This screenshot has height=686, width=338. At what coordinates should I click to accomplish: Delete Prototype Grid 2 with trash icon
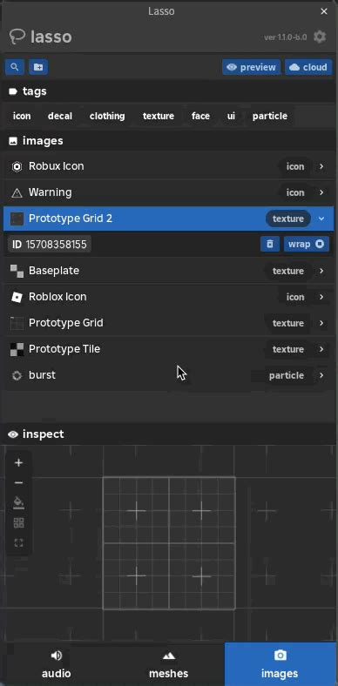click(x=270, y=244)
